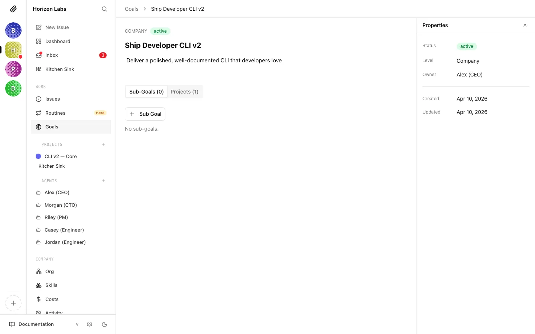Image resolution: width=535 pixels, height=334 pixels.
Task: Open agent Riley (PM)
Action: (x=71, y=217)
